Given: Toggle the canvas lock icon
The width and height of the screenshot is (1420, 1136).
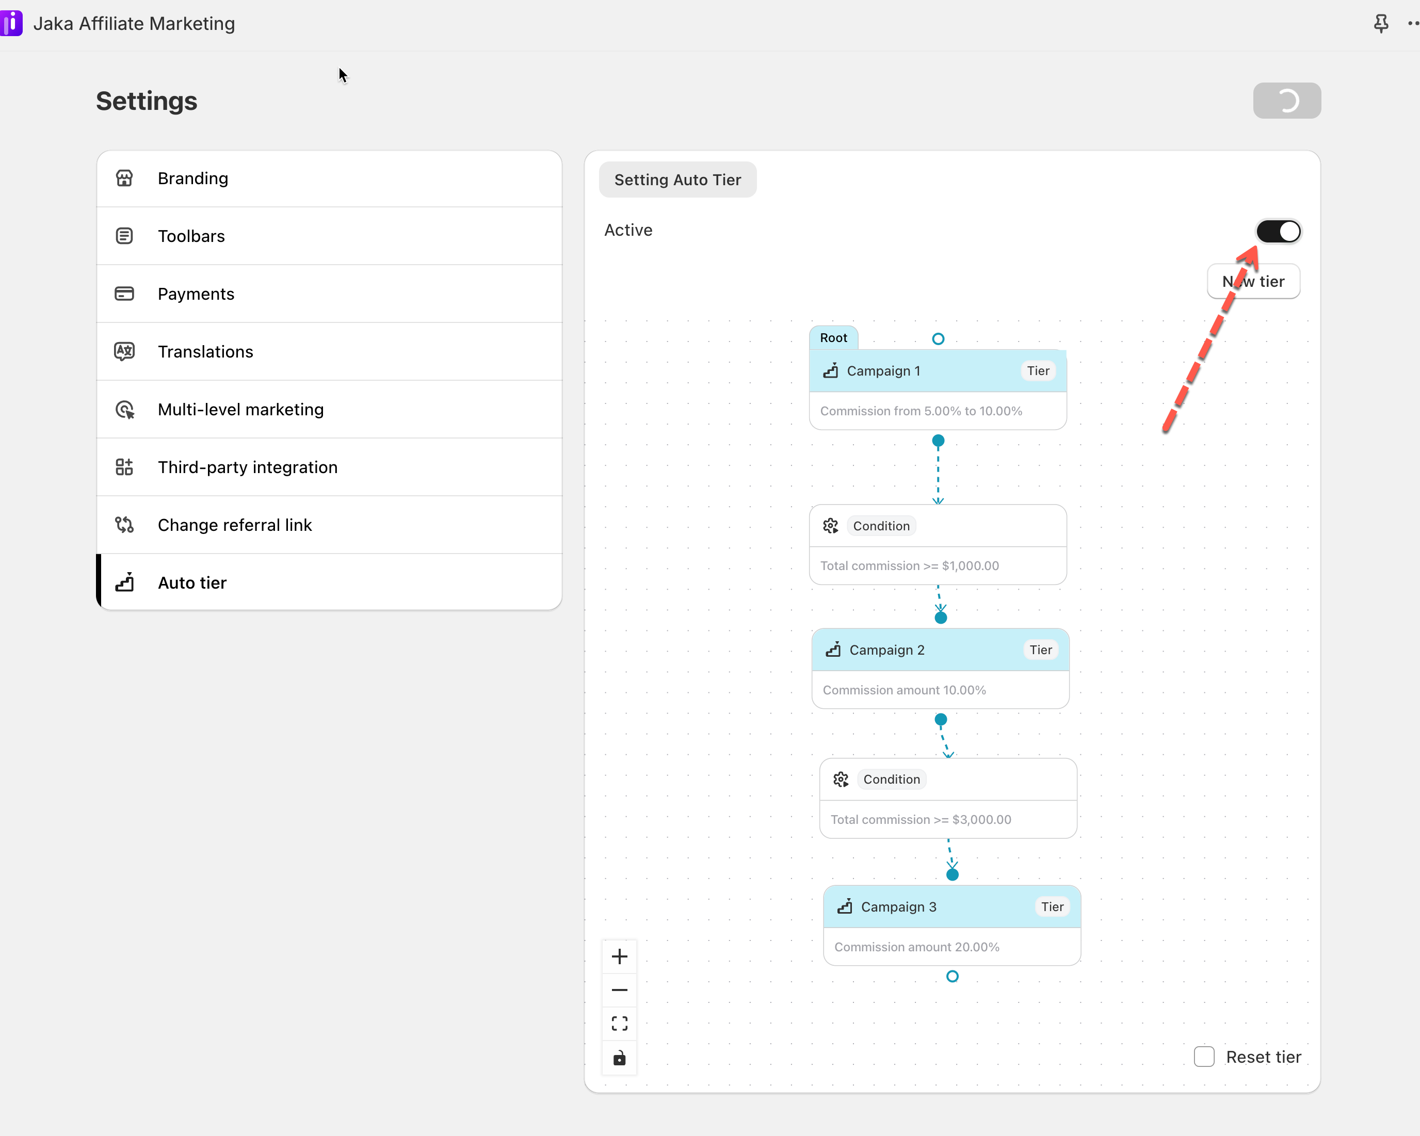Looking at the screenshot, I should (619, 1058).
